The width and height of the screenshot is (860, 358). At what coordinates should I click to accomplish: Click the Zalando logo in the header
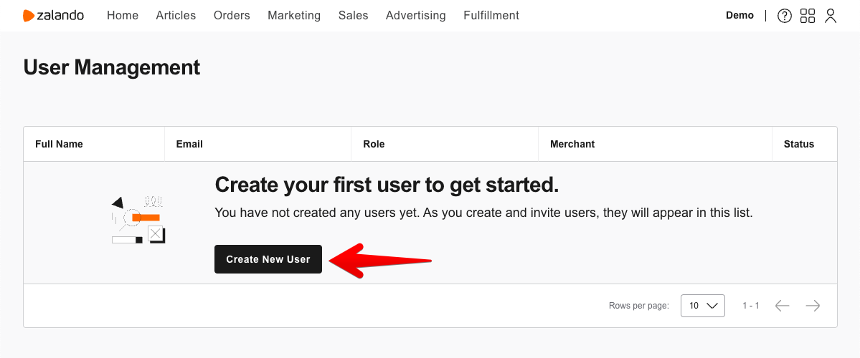click(53, 16)
